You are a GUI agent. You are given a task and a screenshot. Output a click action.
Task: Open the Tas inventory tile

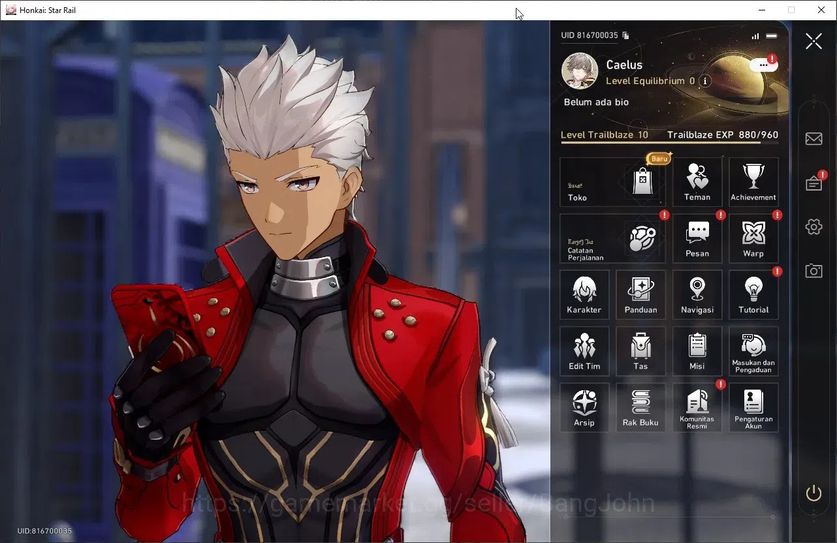coord(640,351)
